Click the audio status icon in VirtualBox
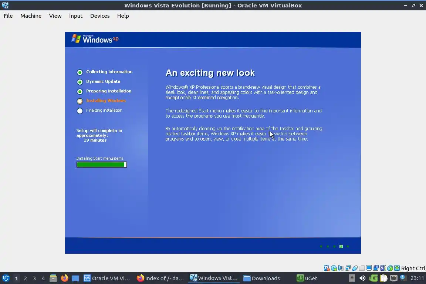Screen dimensions: 426x284 (341, 268)
